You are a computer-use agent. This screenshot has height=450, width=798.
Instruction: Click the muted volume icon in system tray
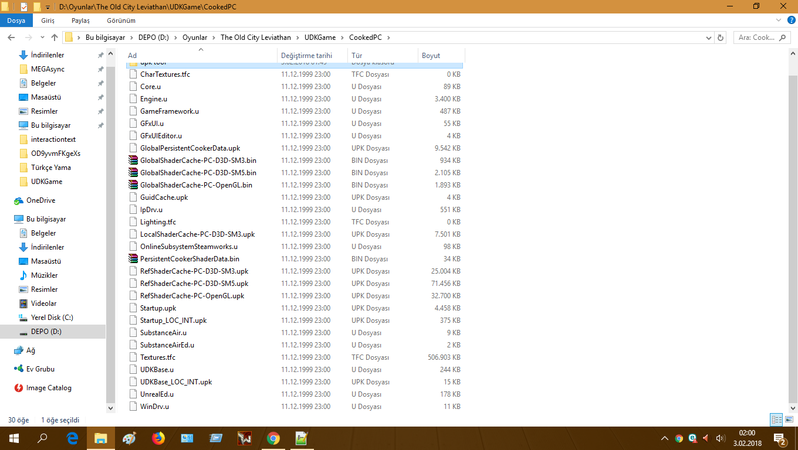(706, 438)
